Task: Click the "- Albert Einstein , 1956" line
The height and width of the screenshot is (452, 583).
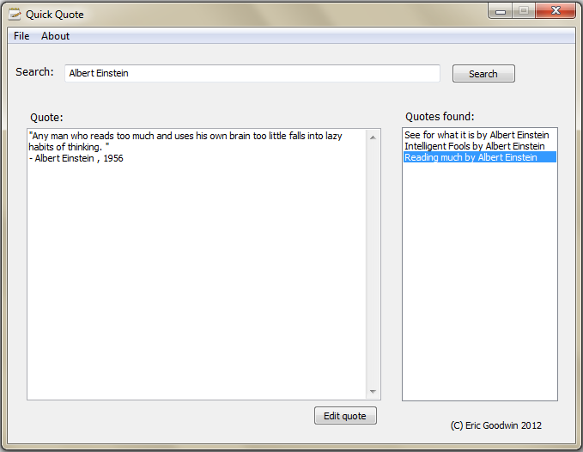Action: (x=76, y=158)
